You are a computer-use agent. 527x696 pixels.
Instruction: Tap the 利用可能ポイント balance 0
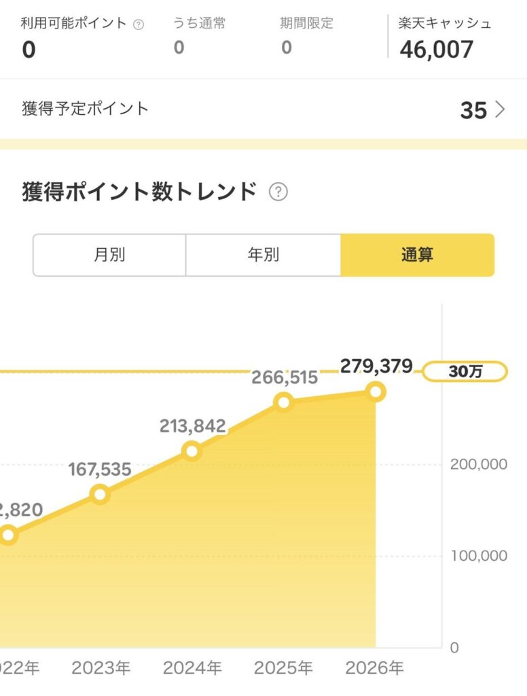point(29,49)
